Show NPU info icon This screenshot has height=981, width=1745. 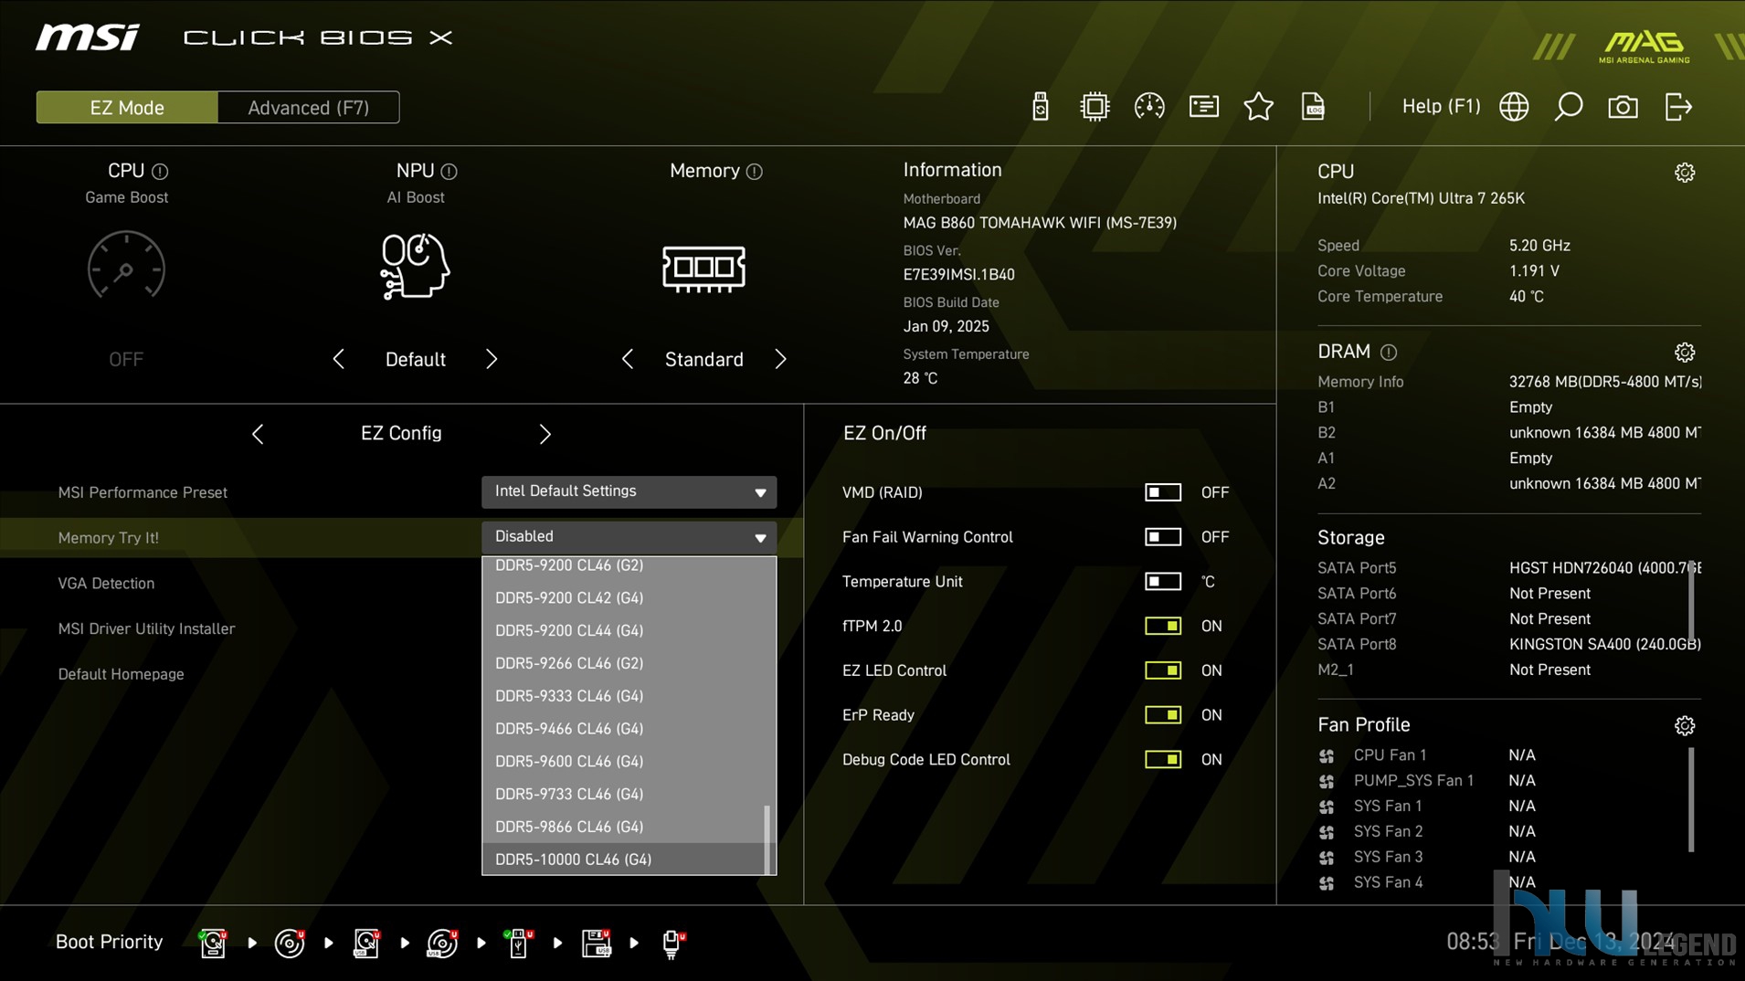tap(449, 172)
